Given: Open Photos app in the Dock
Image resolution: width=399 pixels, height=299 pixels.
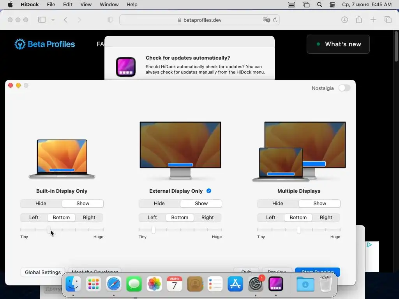Looking at the screenshot, I should point(154,284).
